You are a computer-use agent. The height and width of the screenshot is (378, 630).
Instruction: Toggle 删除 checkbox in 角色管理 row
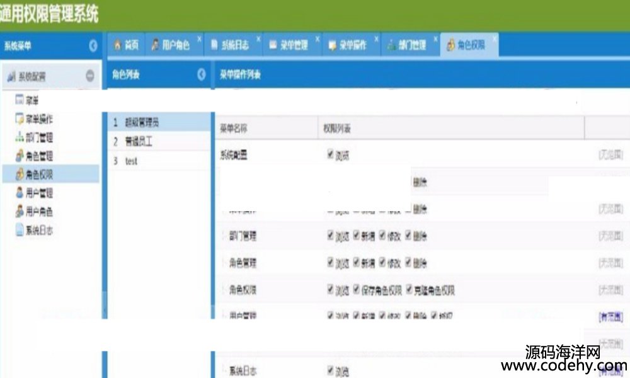(x=408, y=262)
